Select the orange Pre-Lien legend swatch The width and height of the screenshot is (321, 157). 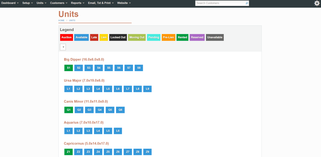click(x=169, y=37)
